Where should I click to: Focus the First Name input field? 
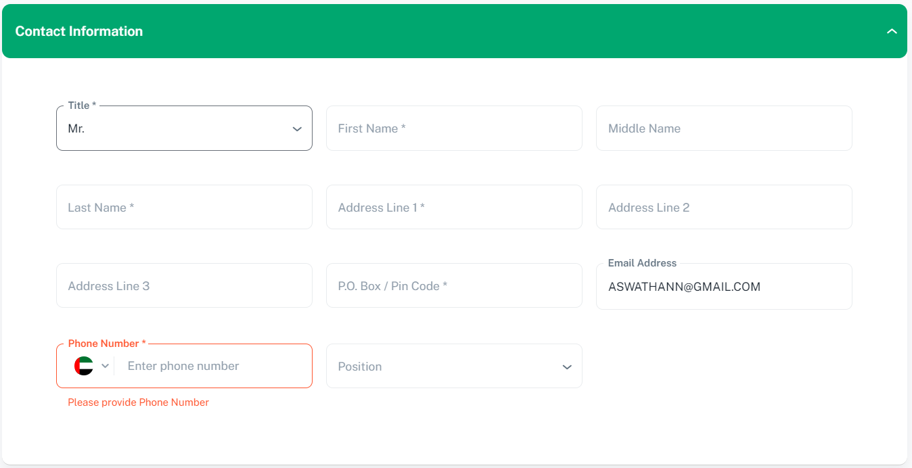coord(453,128)
